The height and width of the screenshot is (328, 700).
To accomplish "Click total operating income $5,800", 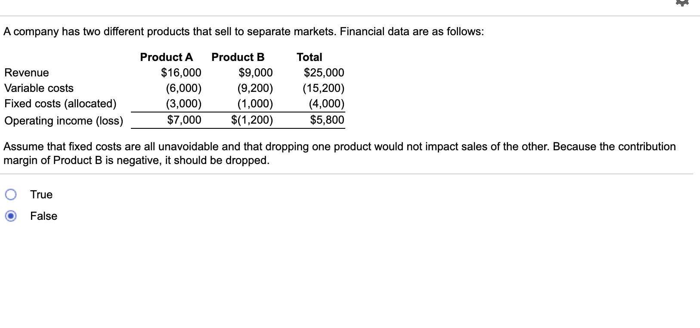I will click(327, 120).
